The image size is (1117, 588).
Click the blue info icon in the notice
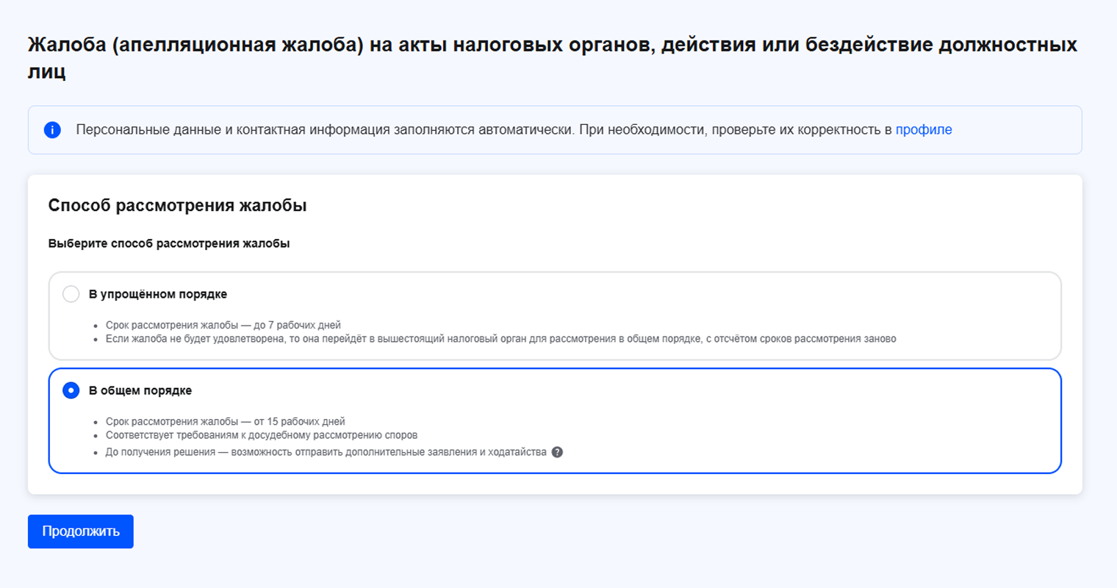pyautogui.click(x=52, y=130)
